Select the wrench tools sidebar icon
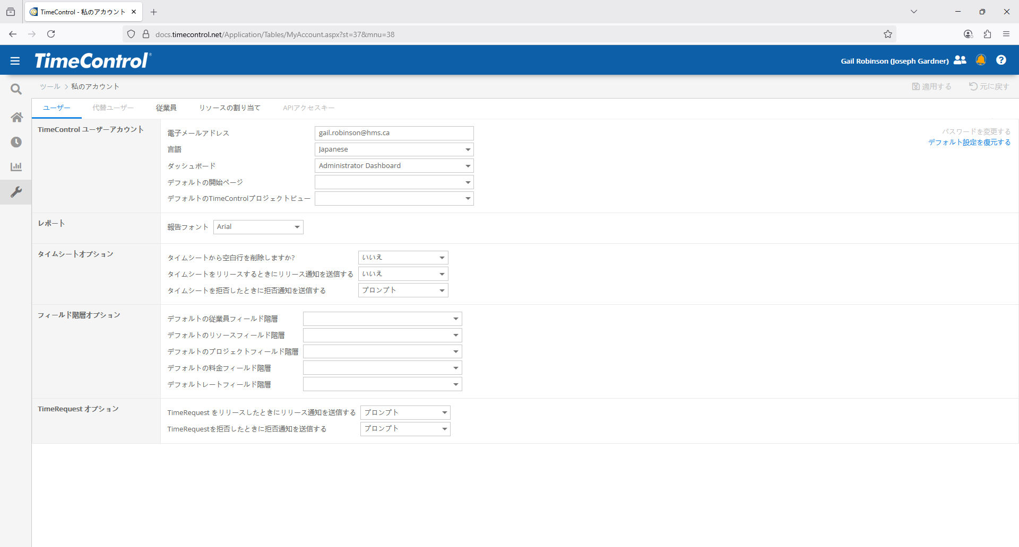This screenshot has height=547, width=1019. click(x=16, y=192)
